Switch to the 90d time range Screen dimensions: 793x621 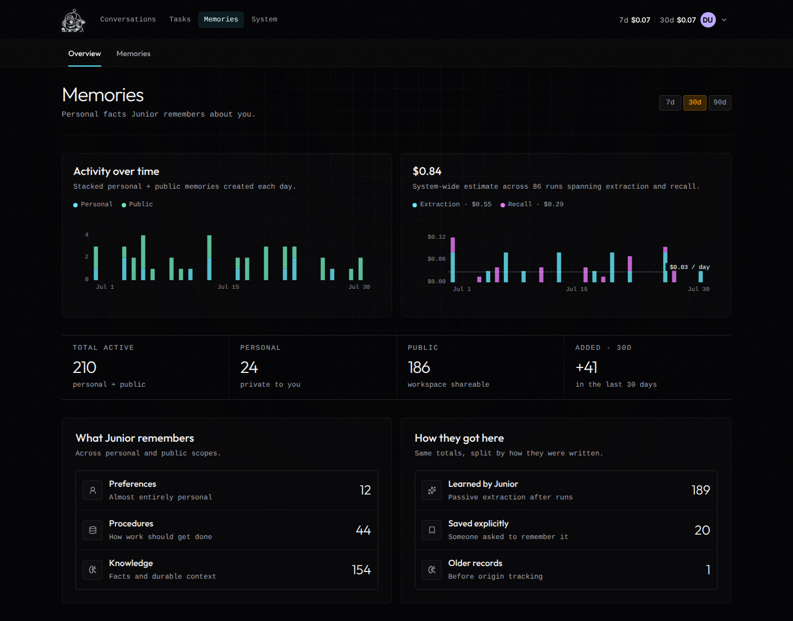pyautogui.click(x=720, y=102)
